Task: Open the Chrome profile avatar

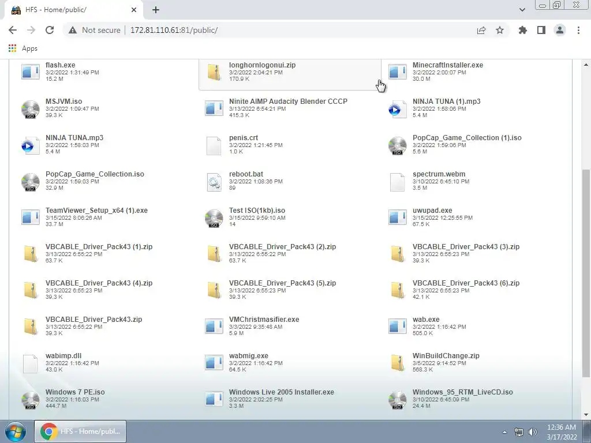Action: point(560,30)
